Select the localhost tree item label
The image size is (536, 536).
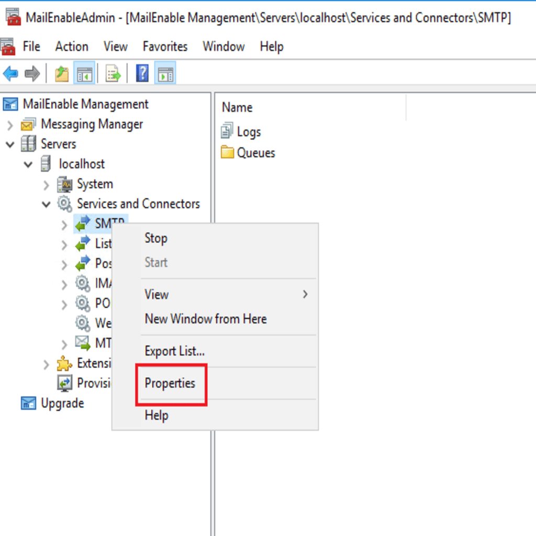[x=82, y=164]
